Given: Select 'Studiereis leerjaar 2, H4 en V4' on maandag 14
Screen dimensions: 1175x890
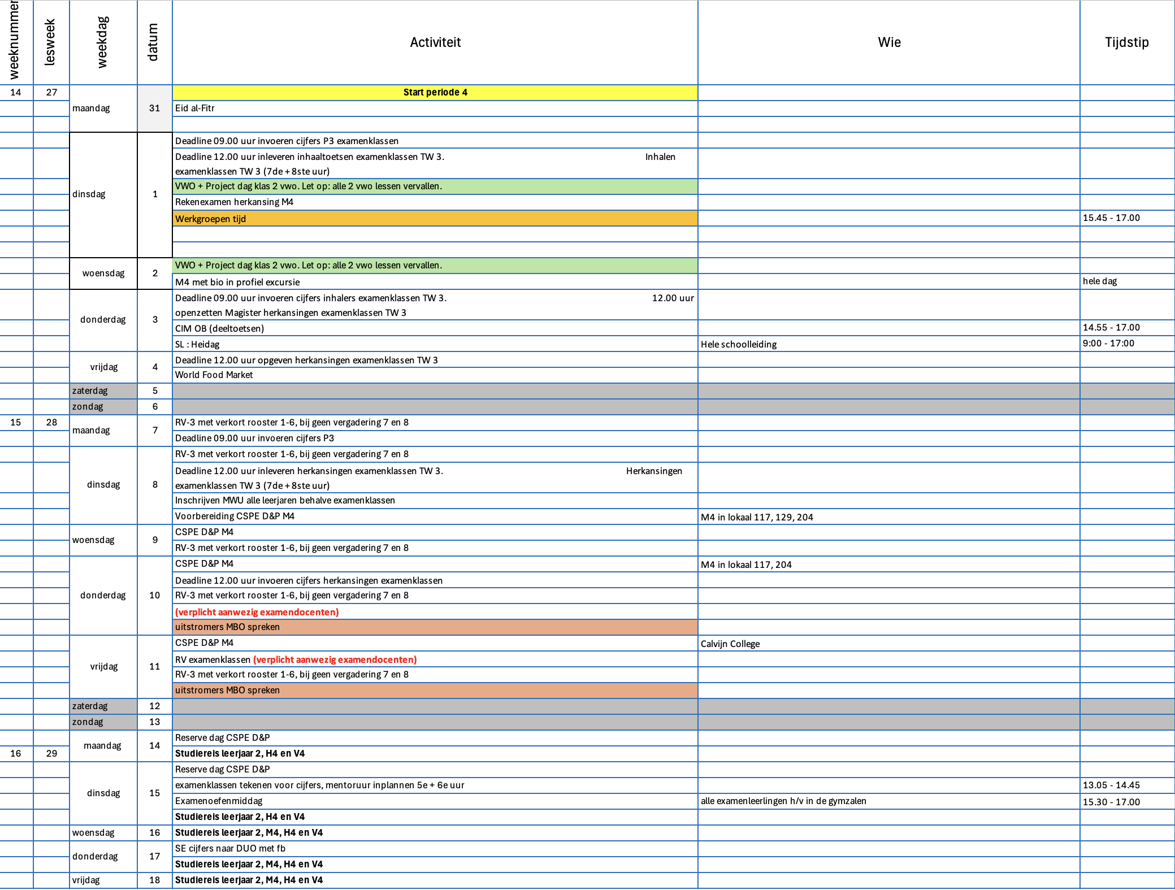Looking at the screenshot, I should pos(435,754).
